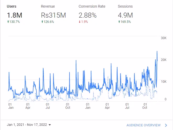Image resolution: width=173 pixels, height=130 pixels.
Task: Click the green up arrow beside 126.6%
Action: [42, 22]
